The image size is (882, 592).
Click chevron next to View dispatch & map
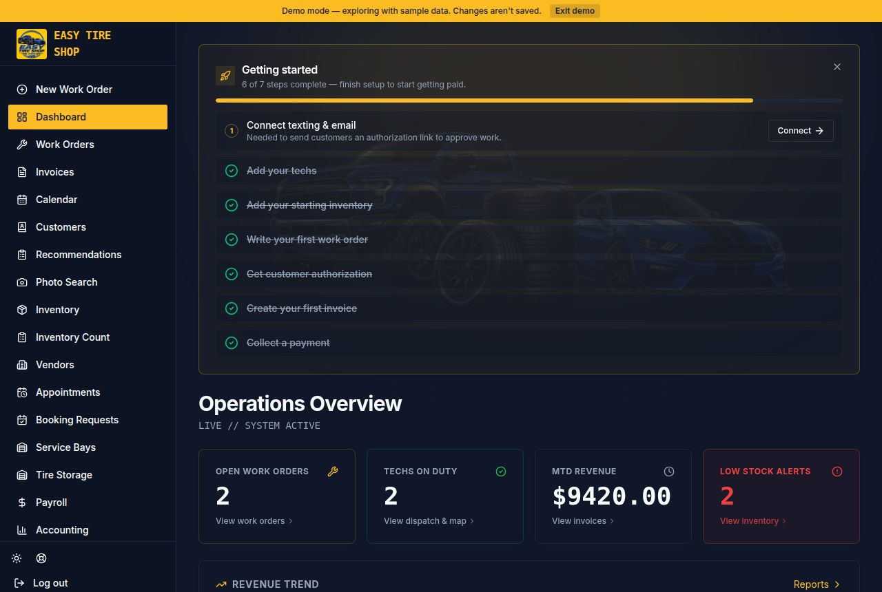coord(472,521)
